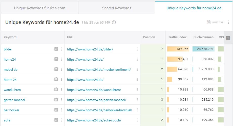
Task: Open three-dot menu beside keyword sofa
Action: click(x=61, y=120)
